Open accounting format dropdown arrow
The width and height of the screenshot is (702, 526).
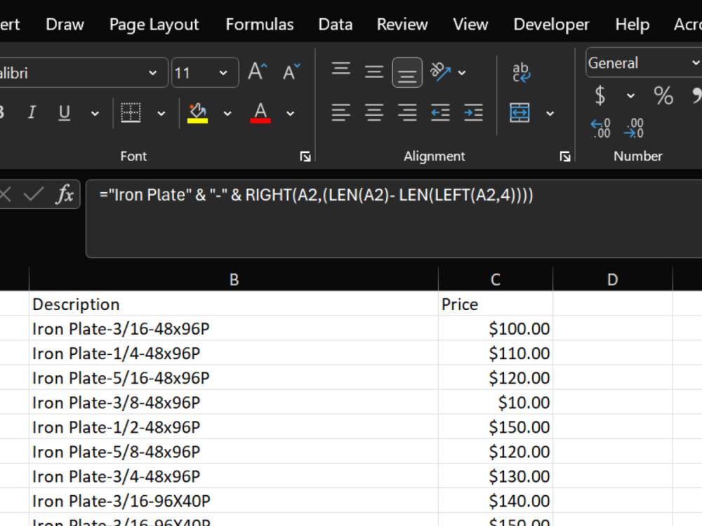630,95
